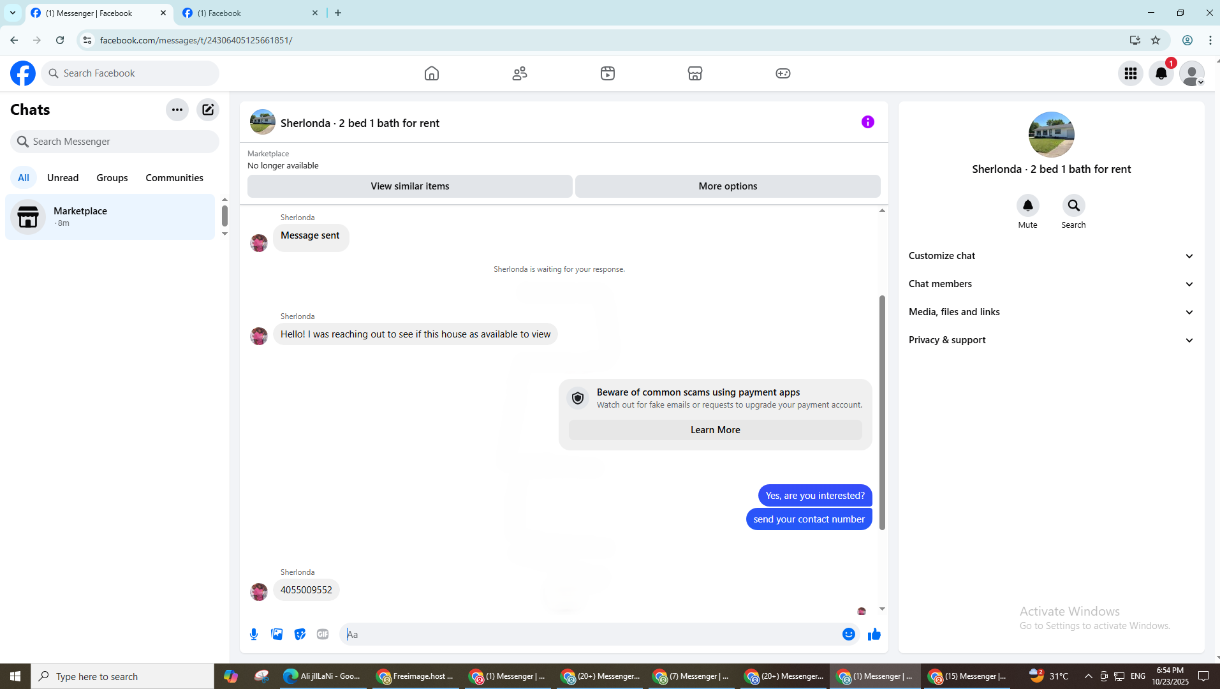1220x689 pixels.
Task: Open Freeimage.host taskbar window
Action: [415, 676]
